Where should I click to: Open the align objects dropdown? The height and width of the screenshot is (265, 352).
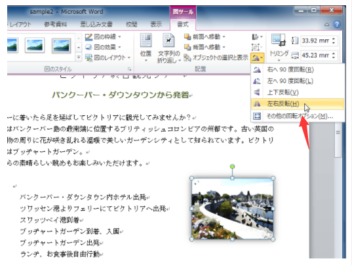coord(257,37)
